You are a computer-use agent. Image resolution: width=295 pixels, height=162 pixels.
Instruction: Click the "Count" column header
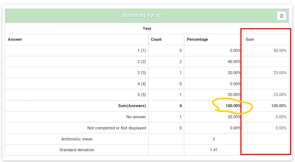point(156,39)
